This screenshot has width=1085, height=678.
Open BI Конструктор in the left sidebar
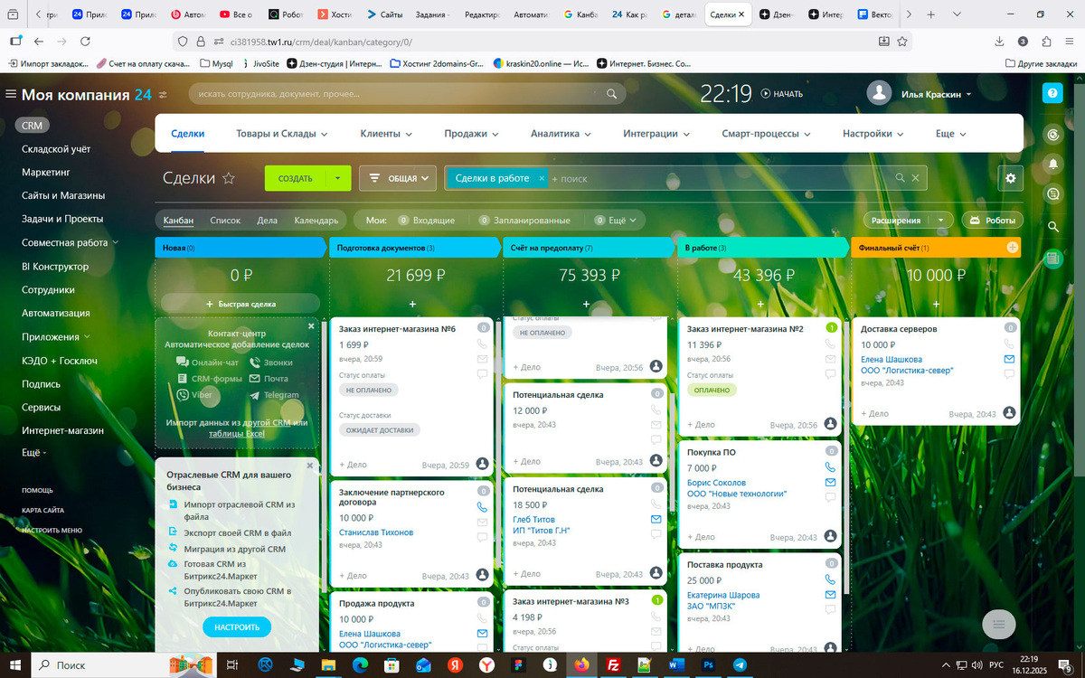click(x=55, y=267)
